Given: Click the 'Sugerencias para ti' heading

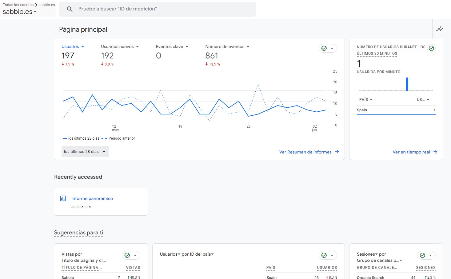Looking at the screenshot, I should [x=79, y=233].
